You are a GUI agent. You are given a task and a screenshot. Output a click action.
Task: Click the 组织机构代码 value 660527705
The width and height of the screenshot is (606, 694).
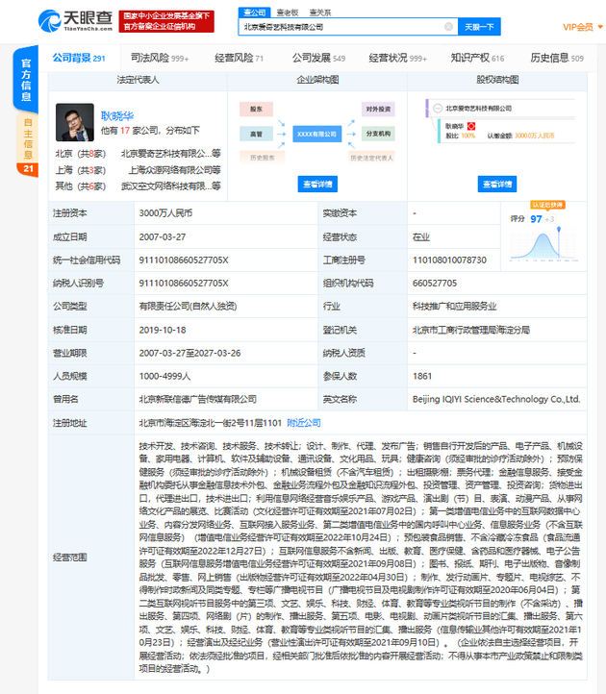(435, 283)
